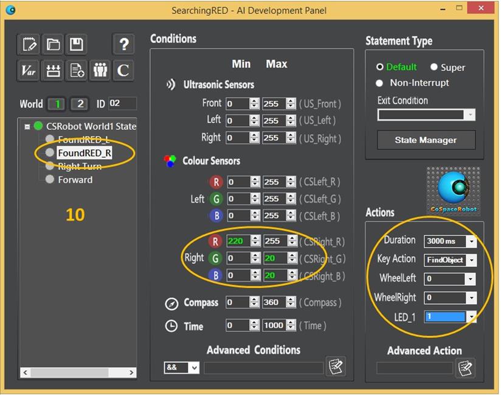Choose the Non-Interrupt radio option
501x395 pixels.
(381, 83)
